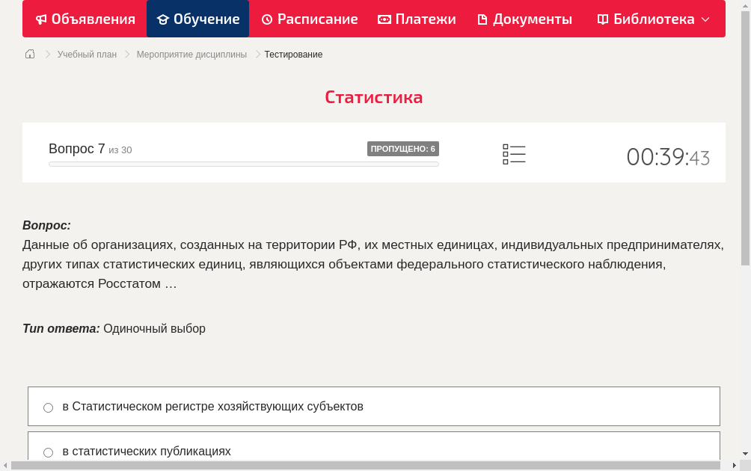Click the clock icon near Расписание
751x471 pixels.
point(266,19)
